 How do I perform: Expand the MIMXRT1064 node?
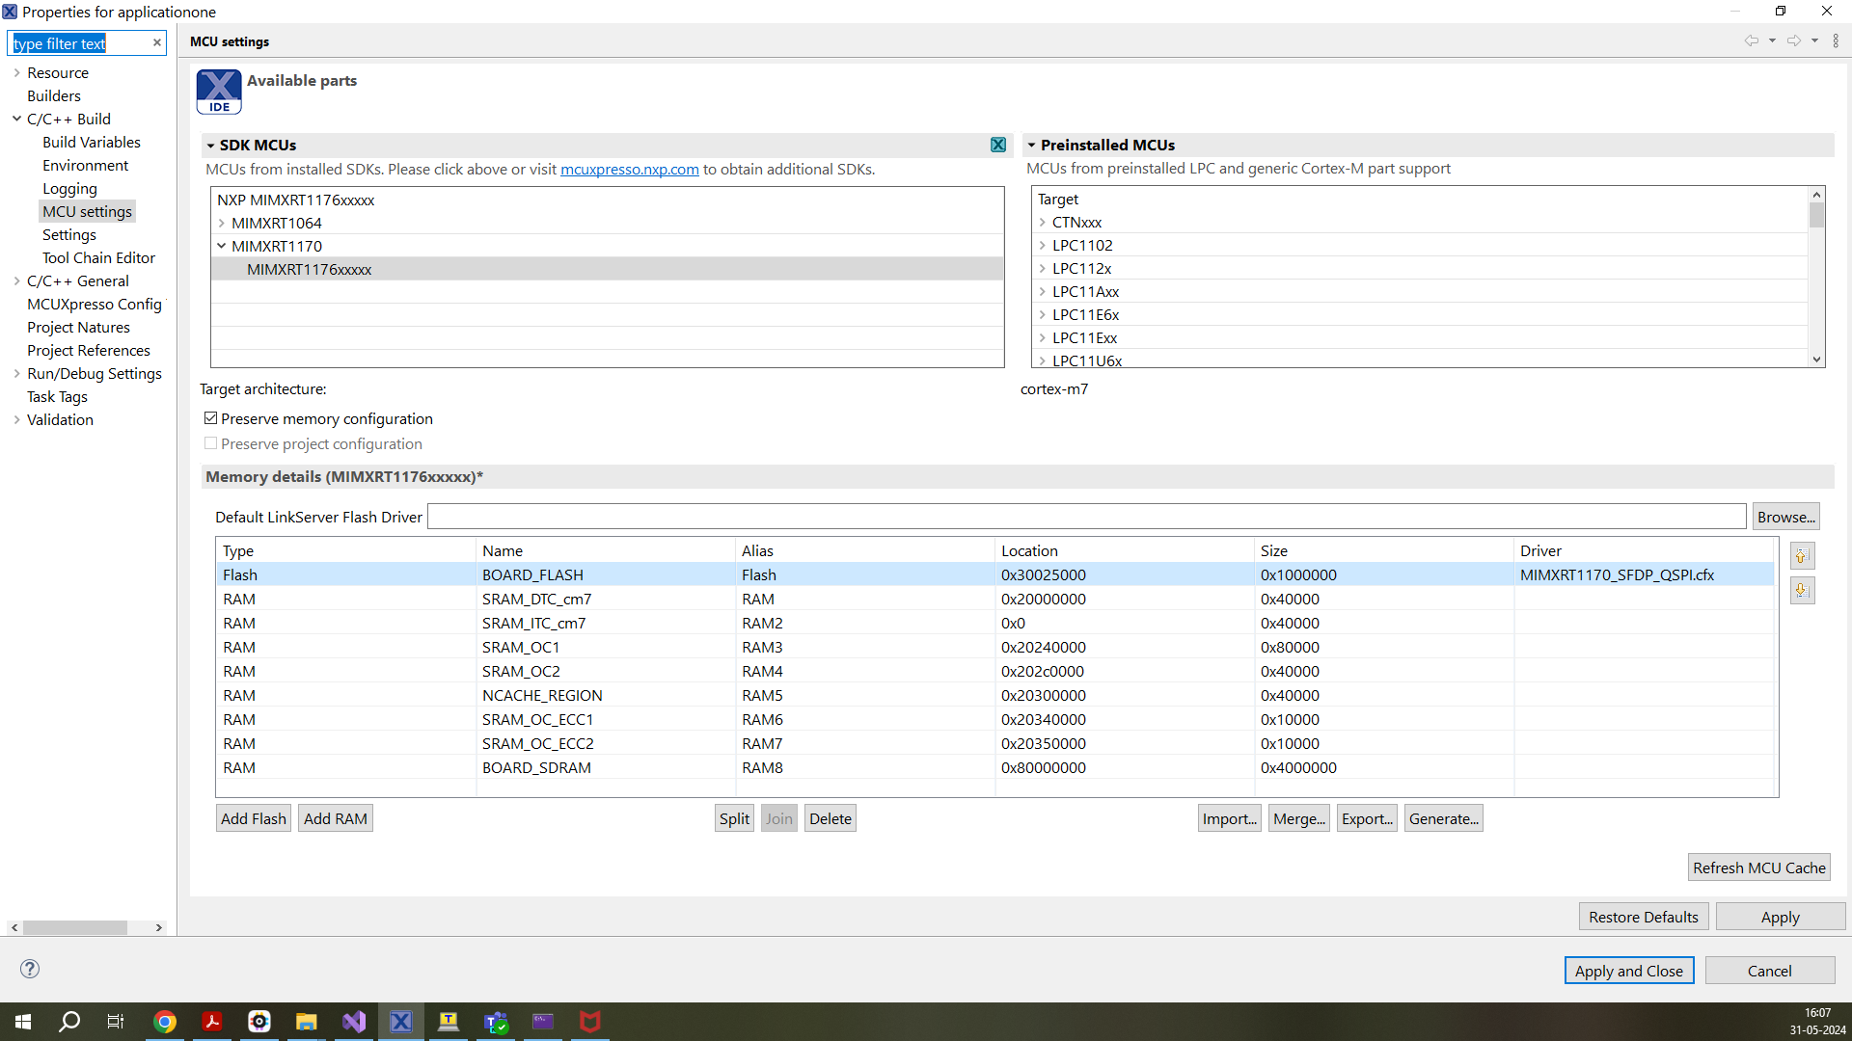(x=222, y=223)
